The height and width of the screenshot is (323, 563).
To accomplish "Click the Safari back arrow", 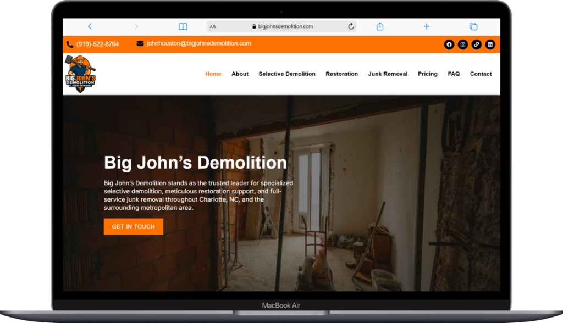I will [x=90, y=26].
